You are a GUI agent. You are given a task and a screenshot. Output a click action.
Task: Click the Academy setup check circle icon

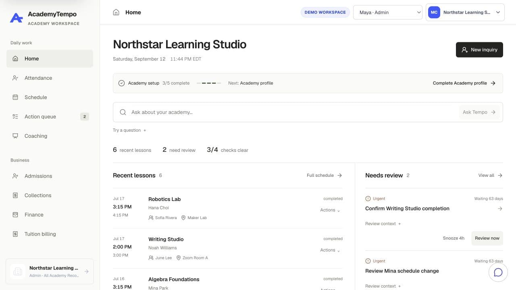[x=121, y=83]
